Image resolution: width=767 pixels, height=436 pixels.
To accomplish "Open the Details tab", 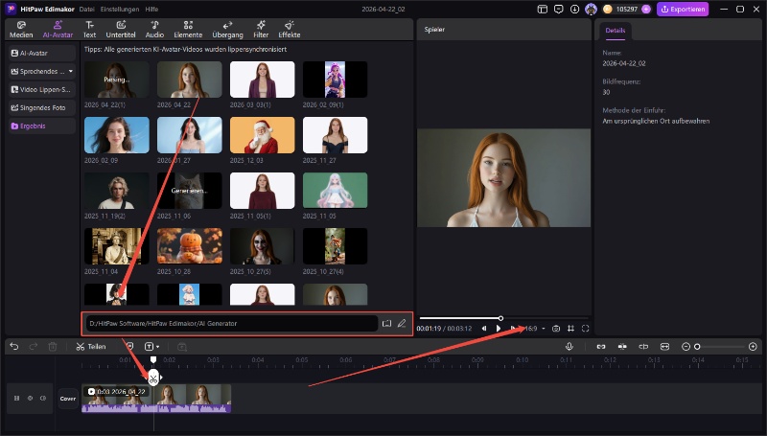I will 615,31.
